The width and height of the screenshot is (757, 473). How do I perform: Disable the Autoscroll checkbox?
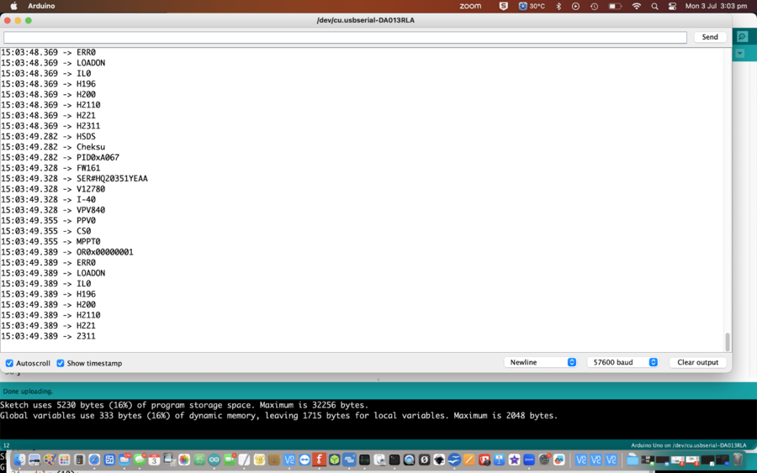coord(10,363)
